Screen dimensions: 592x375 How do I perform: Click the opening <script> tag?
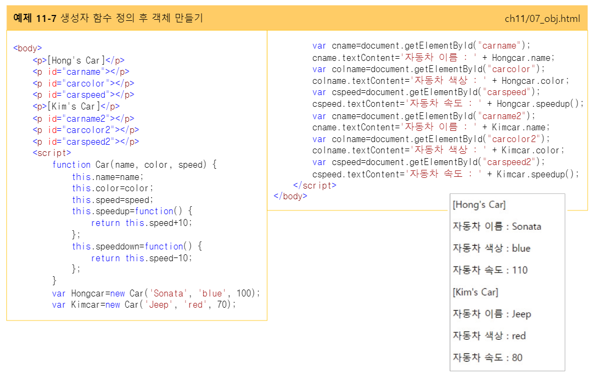tap(52, 153)
